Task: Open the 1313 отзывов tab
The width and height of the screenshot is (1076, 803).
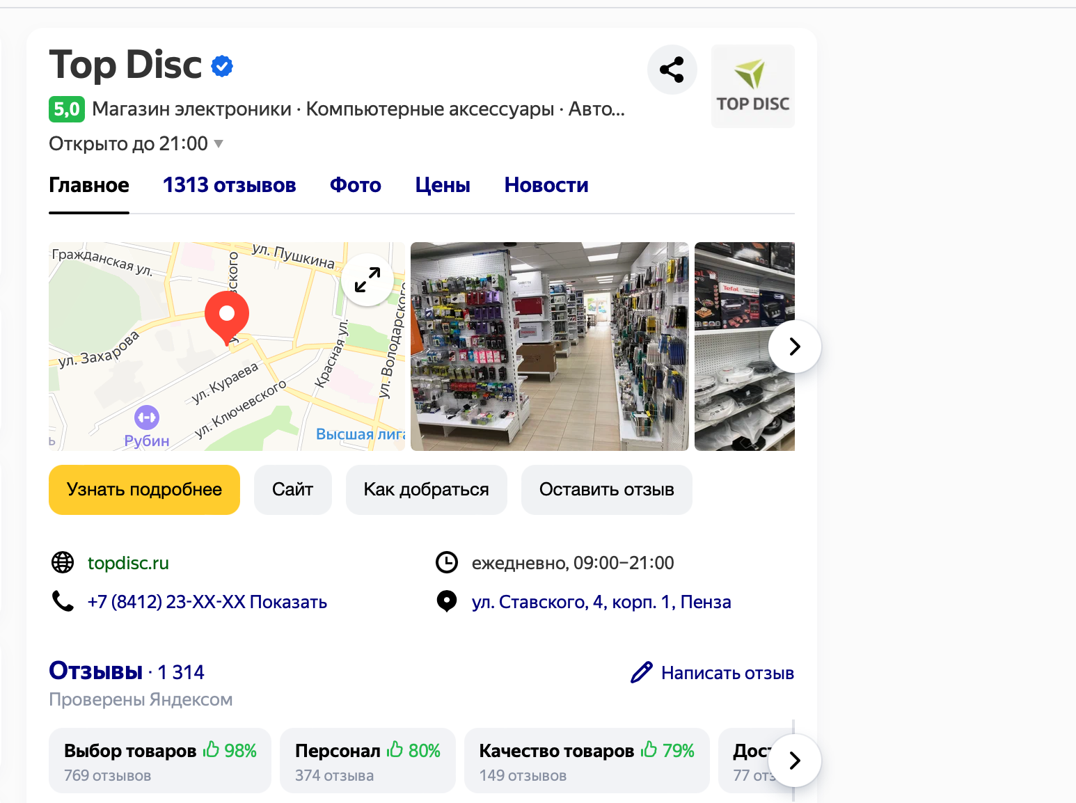Action: pyautogui.click(x=230, y=185)
